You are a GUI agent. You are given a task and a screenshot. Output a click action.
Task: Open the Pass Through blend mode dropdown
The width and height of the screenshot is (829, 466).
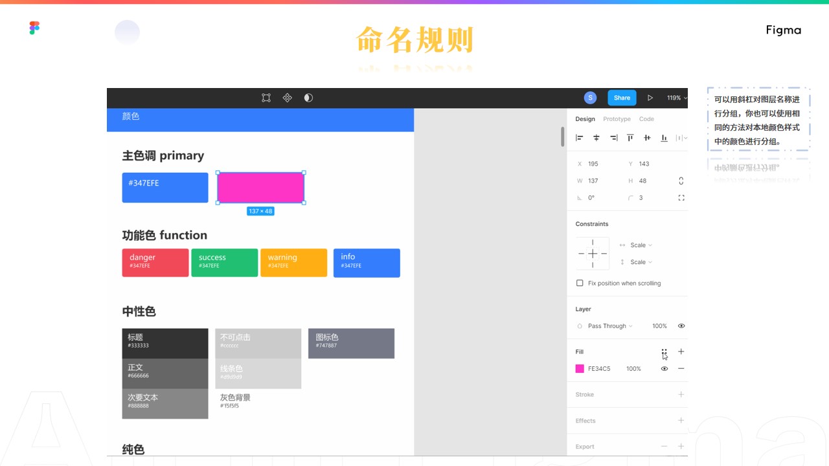pos(609,326)
